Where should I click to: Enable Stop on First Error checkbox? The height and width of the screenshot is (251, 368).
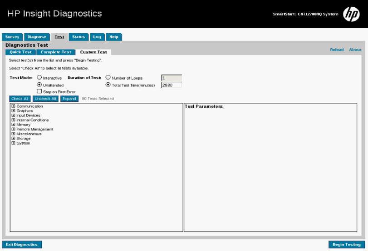[x=39, y=91]
